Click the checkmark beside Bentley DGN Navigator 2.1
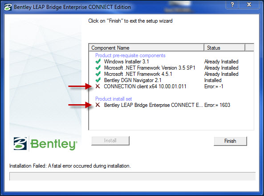 pyautogui.click(x=98, y=80)
